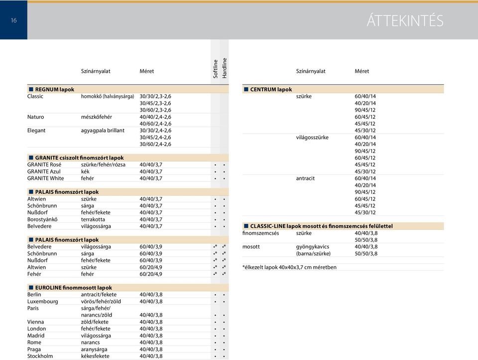478x360 pixels.
Task: Click size 30/60/2,3-2,6
Action: pos(155,110)
